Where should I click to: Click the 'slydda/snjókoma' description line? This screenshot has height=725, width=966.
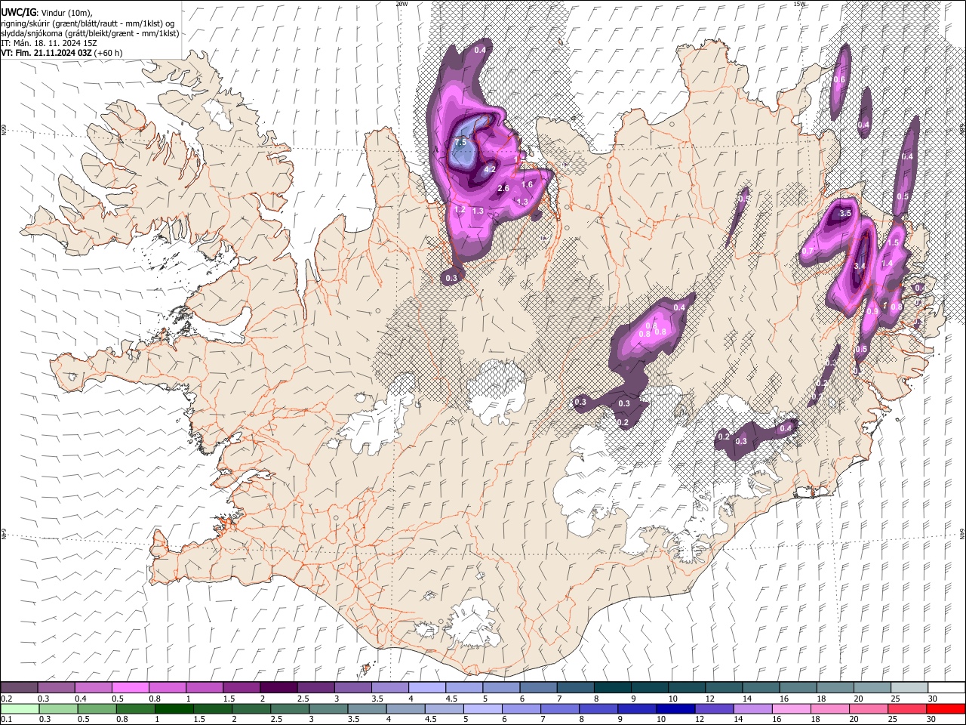click(90, 33)
